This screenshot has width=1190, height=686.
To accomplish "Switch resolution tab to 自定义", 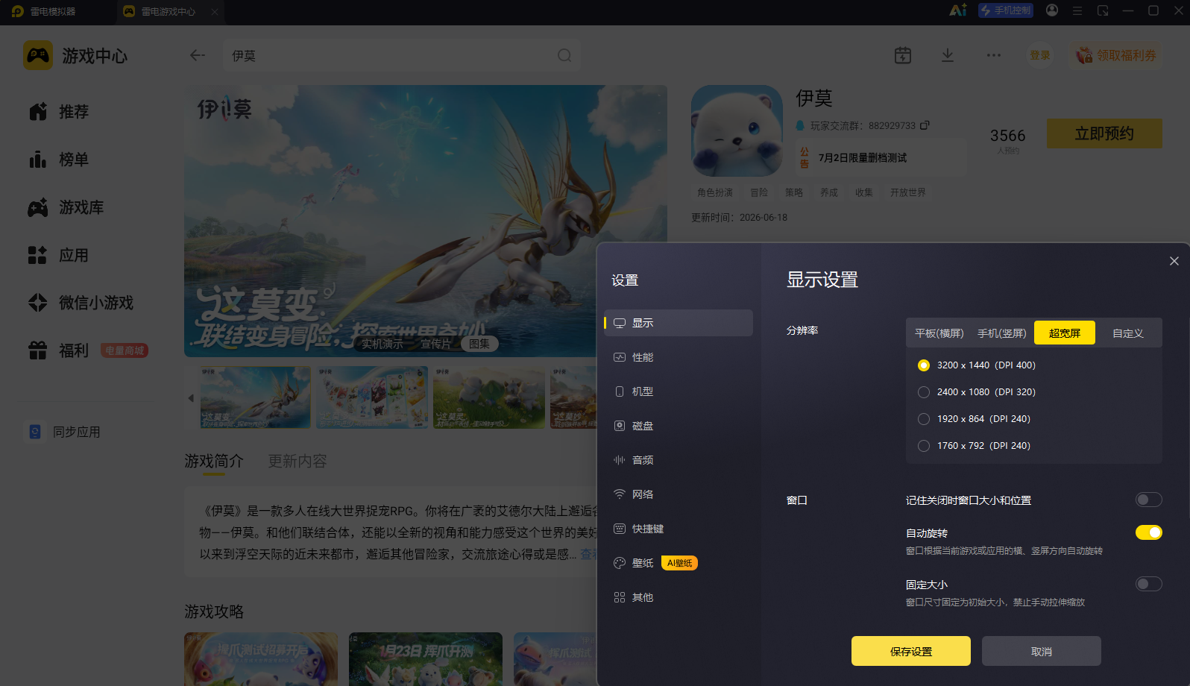I will 1128,333.
